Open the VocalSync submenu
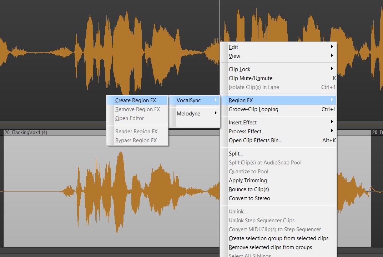Screen dimensions: 383x257 click(195, 100)
